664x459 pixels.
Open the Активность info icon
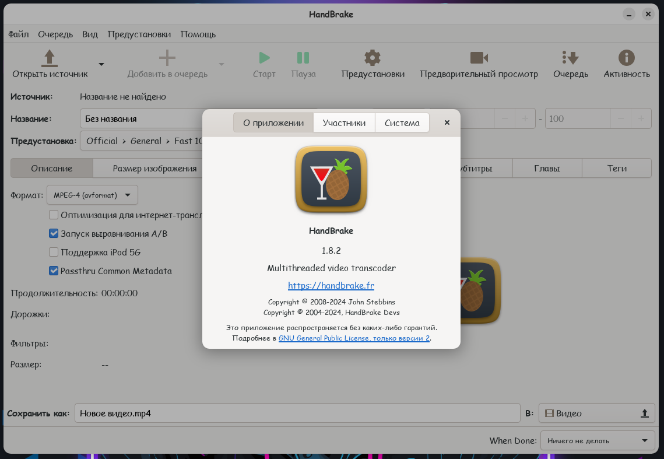point(627,58)
